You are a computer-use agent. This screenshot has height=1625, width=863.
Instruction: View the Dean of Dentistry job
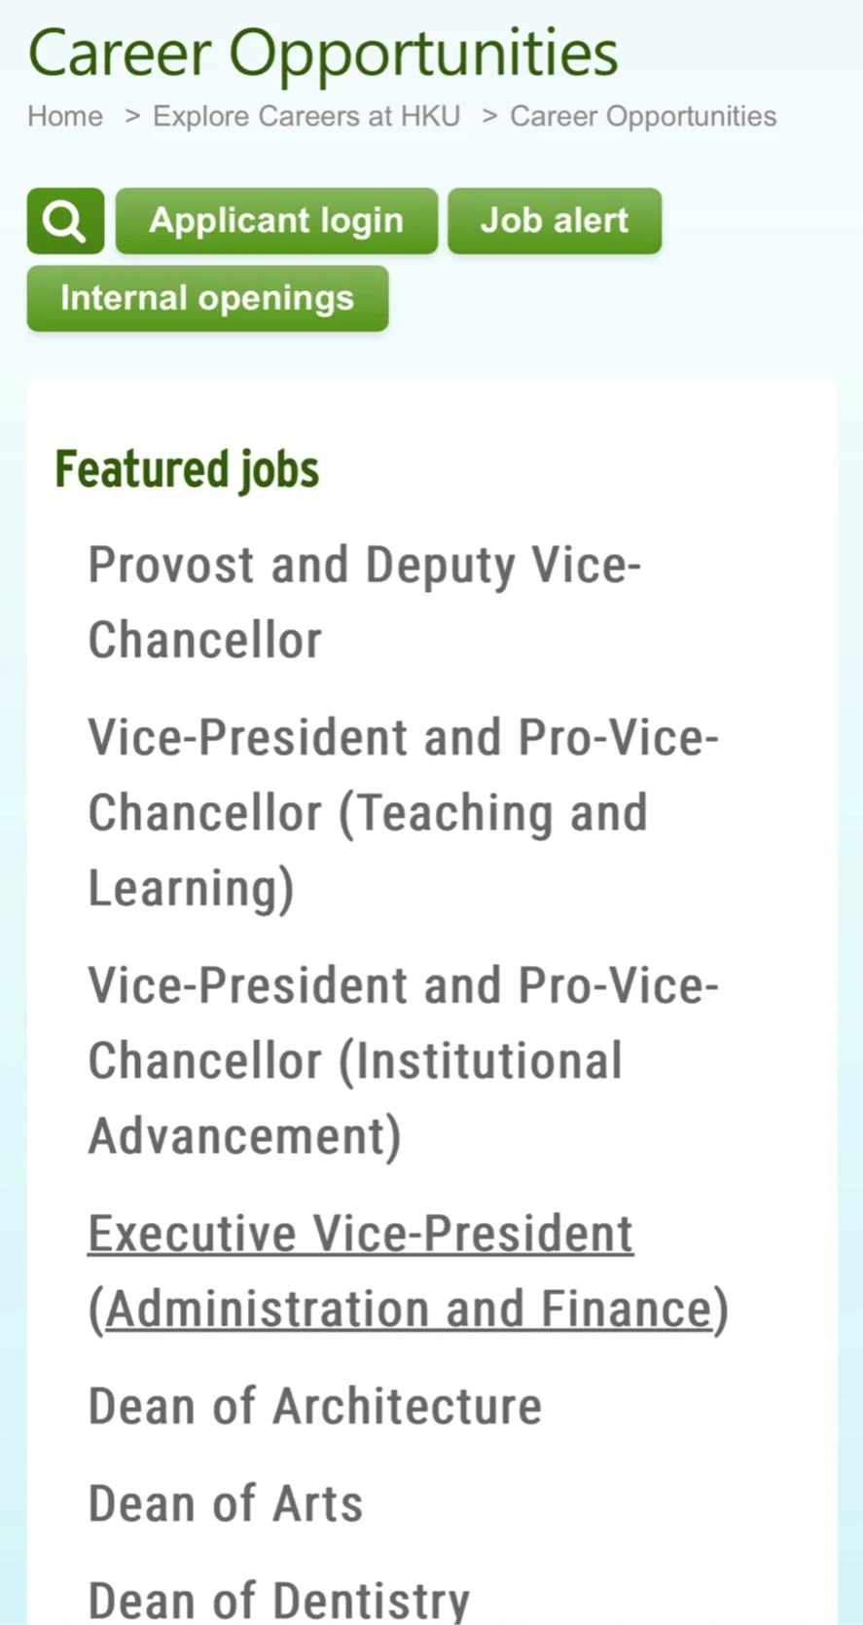[278, 1601]
